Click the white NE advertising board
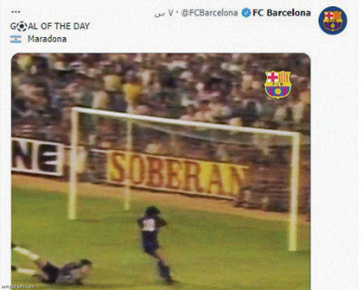The image size is (363, 290). tap(37, 157)
